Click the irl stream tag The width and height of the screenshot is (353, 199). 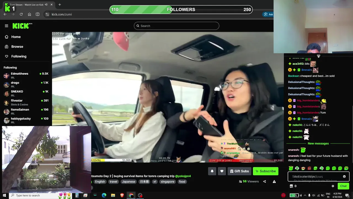155,182
